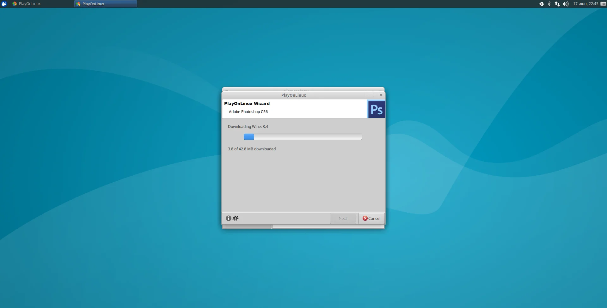Switch to the highlighted PlayOnLinux taskbar entry

(x=106, y=4)
